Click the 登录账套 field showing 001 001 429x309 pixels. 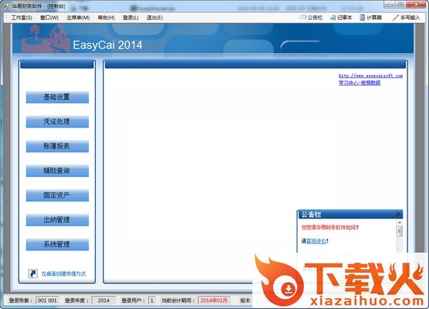click(x=47, y=300)
